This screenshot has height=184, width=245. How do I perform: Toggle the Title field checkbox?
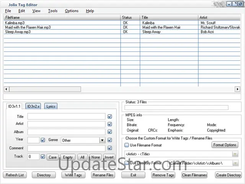coord(110,116)
